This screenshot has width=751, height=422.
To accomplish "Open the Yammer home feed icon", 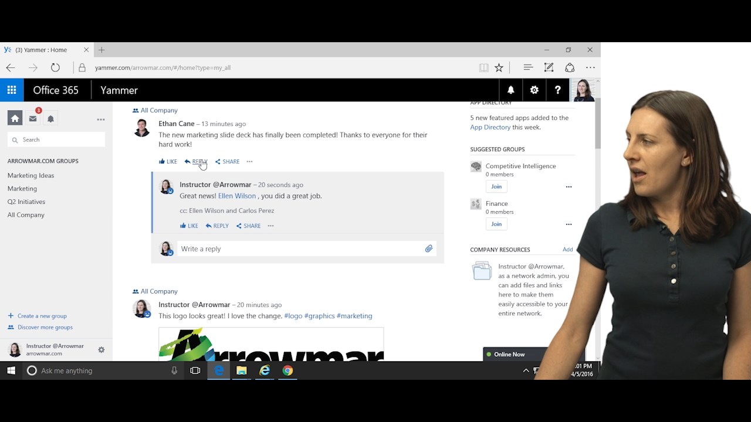I will [x=15, y=118].
